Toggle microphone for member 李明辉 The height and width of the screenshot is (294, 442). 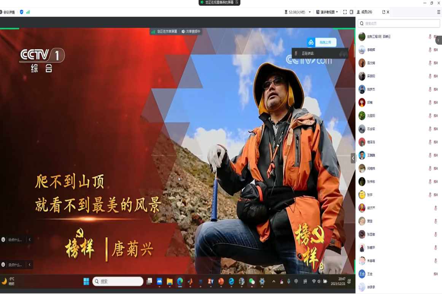430,50
